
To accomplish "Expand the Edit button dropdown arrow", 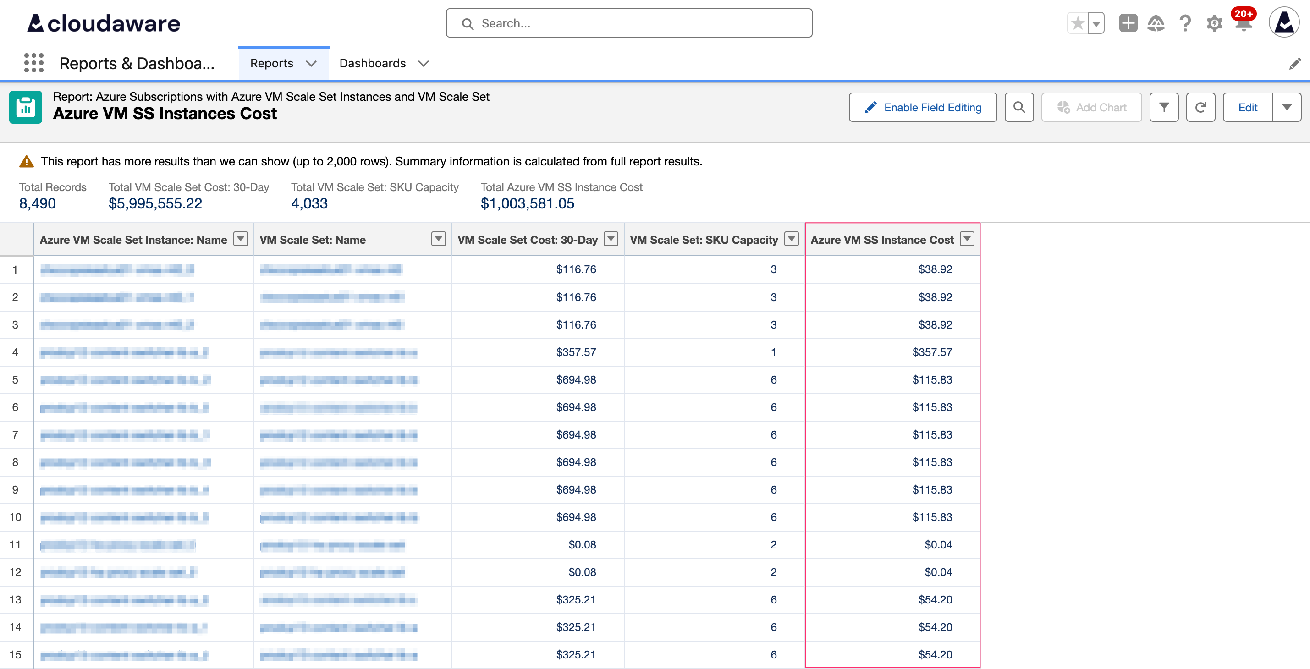I will [1288, 107].
